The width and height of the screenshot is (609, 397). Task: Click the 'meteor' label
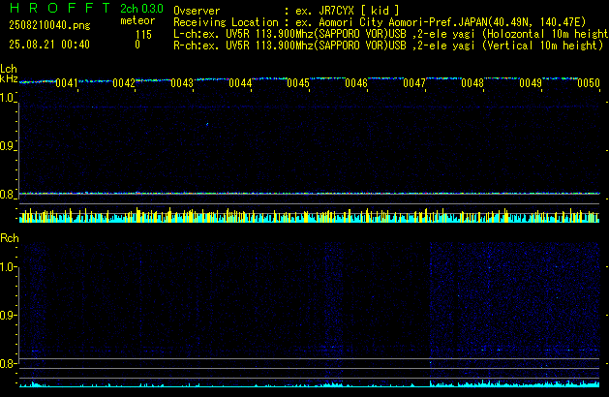(x=137, y=20)
